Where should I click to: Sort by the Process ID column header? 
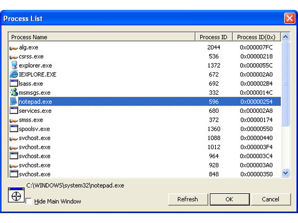coord(214,37)
